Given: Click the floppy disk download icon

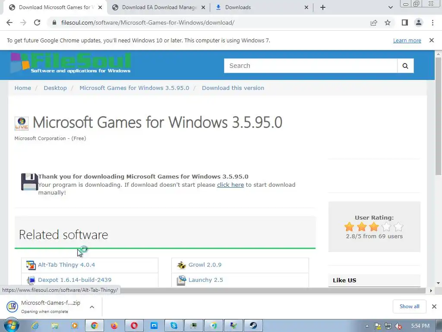Looking at the screenshot, I should click(29, 182).
